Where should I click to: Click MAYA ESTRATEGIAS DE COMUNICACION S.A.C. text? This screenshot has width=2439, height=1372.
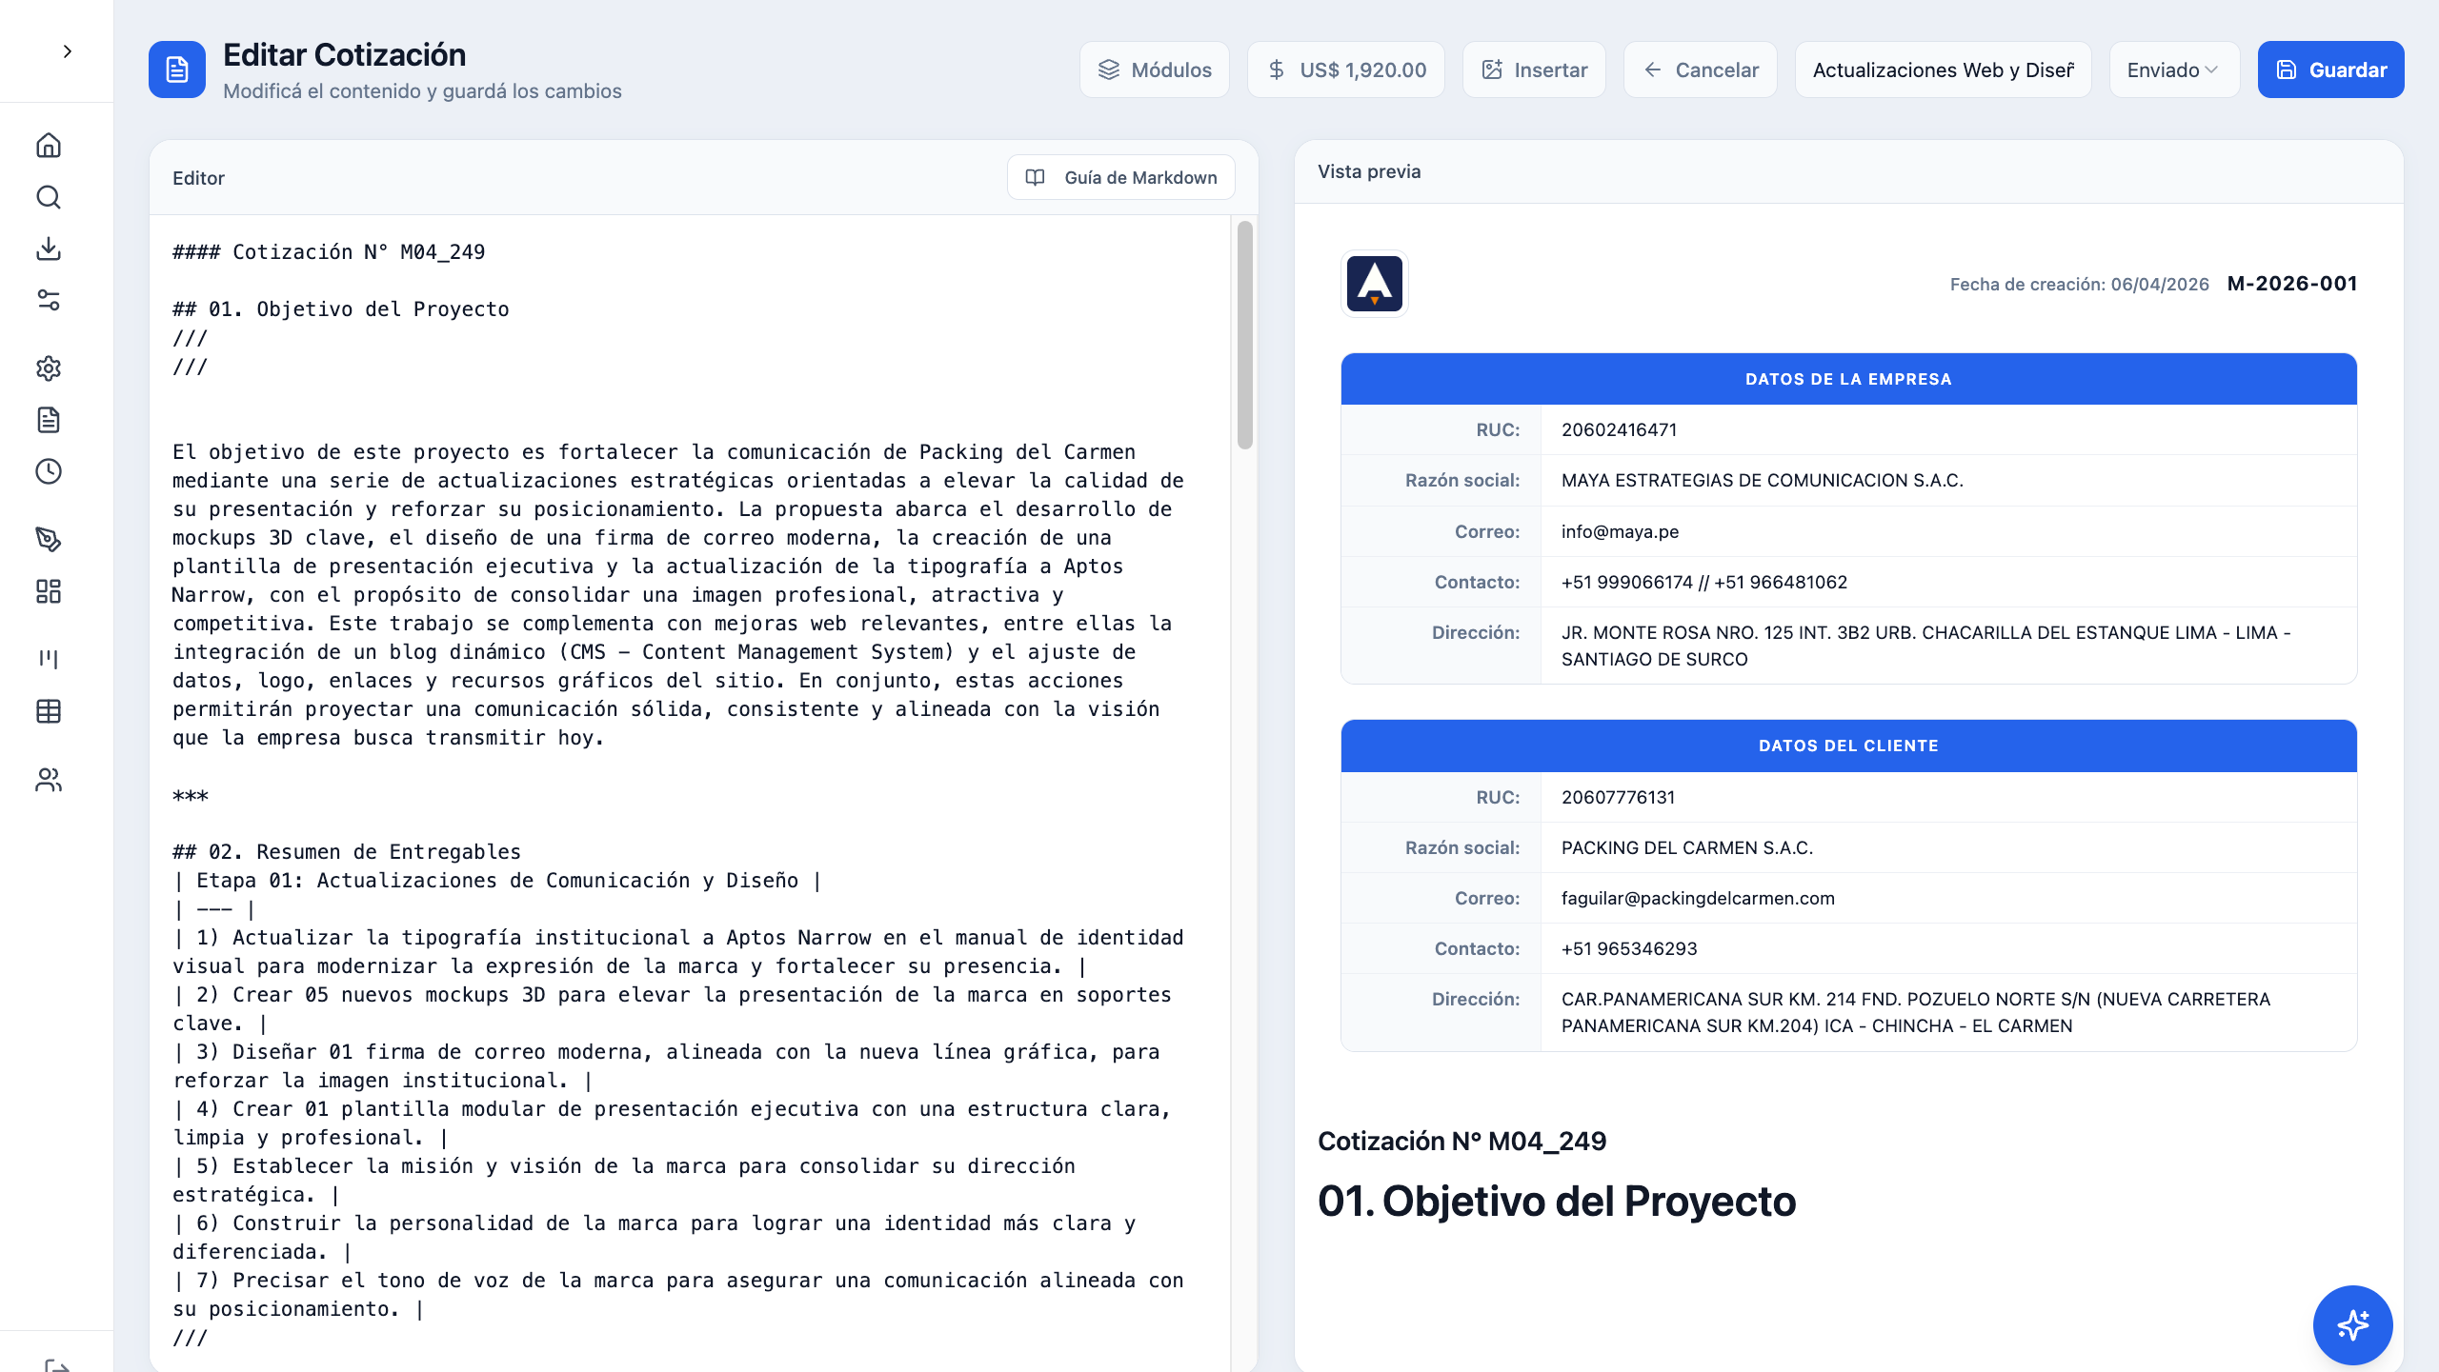point(1762,480)
